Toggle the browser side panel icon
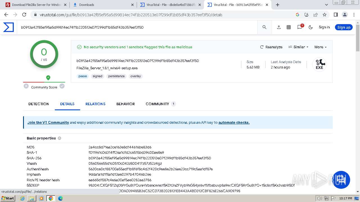 [336, 15]
